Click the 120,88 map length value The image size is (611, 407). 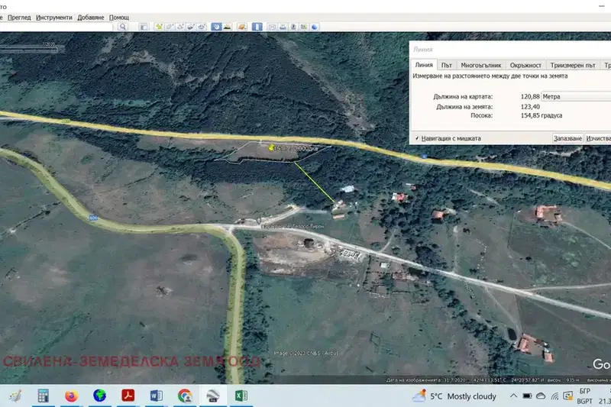point(530,96)
